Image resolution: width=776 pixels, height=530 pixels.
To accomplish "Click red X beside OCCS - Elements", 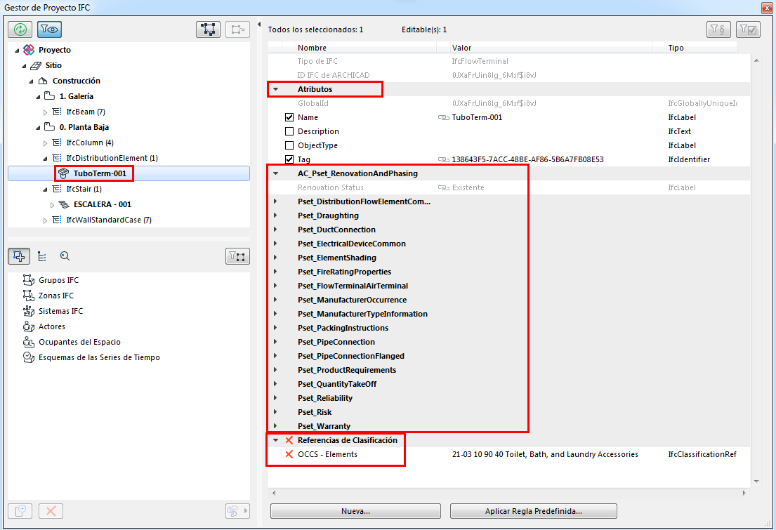I will point(289,454).
